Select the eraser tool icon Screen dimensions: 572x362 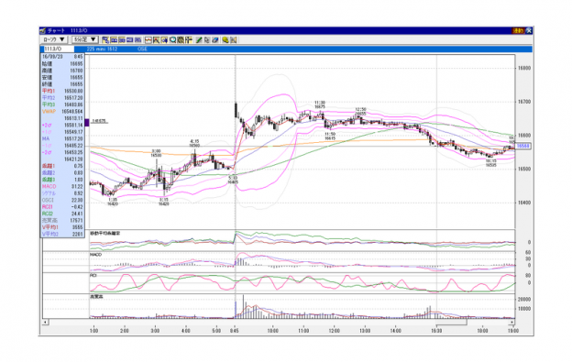[x=215, y=39]
